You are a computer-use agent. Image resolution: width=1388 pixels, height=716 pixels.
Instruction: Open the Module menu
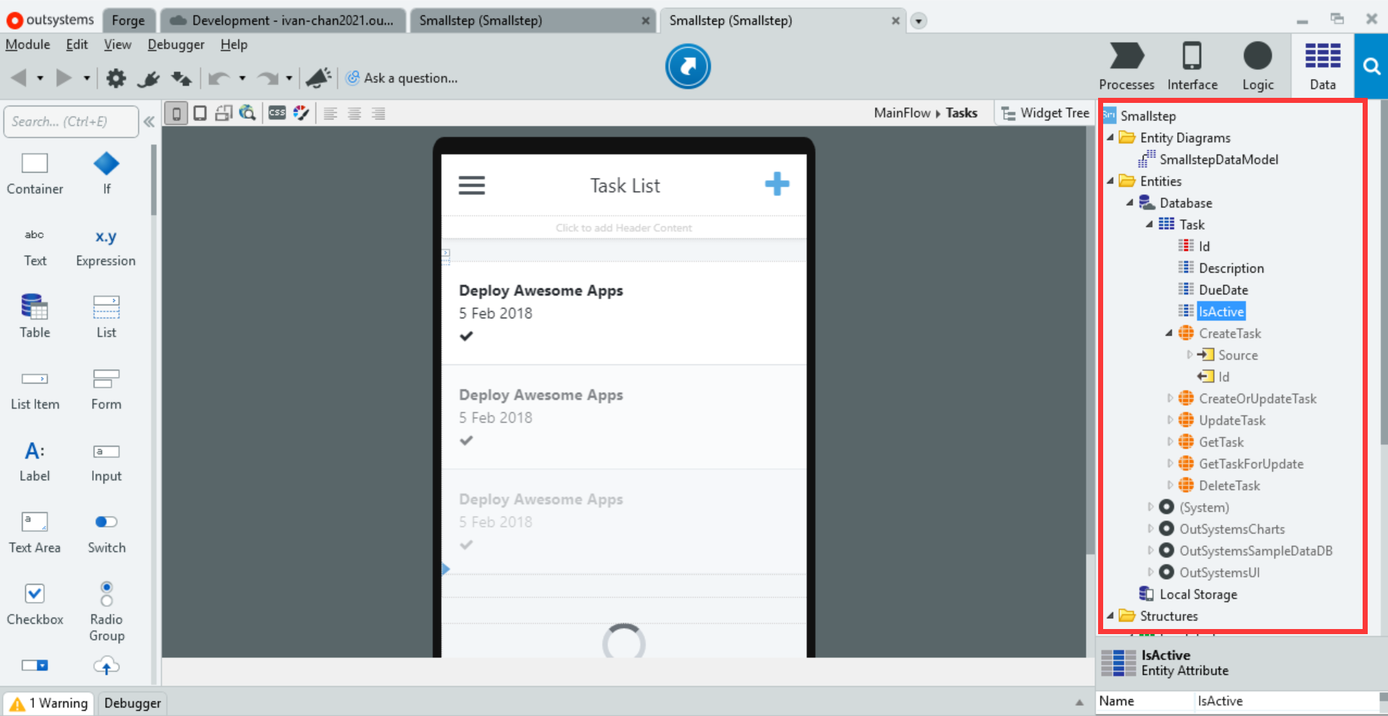coord(28,45)
